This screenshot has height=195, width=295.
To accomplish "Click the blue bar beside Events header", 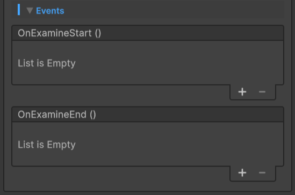I will click(x=19, y=10).
